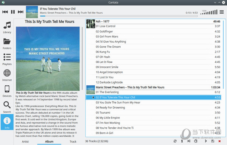This screenshot has width=227, height=145.
Task: Pause the current song
Action: [13, 12]
